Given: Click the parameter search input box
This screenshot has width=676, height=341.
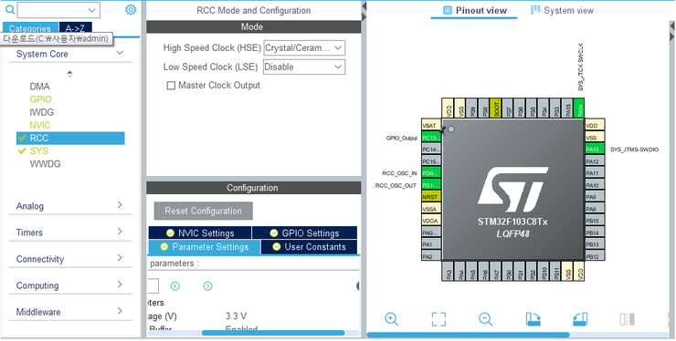Looking at the screenshot, I should point(153,286).
